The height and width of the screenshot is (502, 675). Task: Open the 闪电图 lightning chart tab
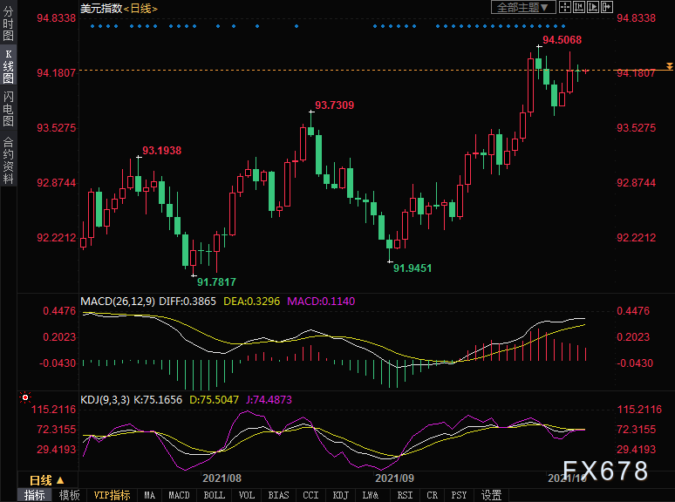pyautogui.click(x=8, y=108)
